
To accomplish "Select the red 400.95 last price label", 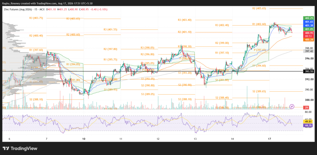I will click(308, 33).
